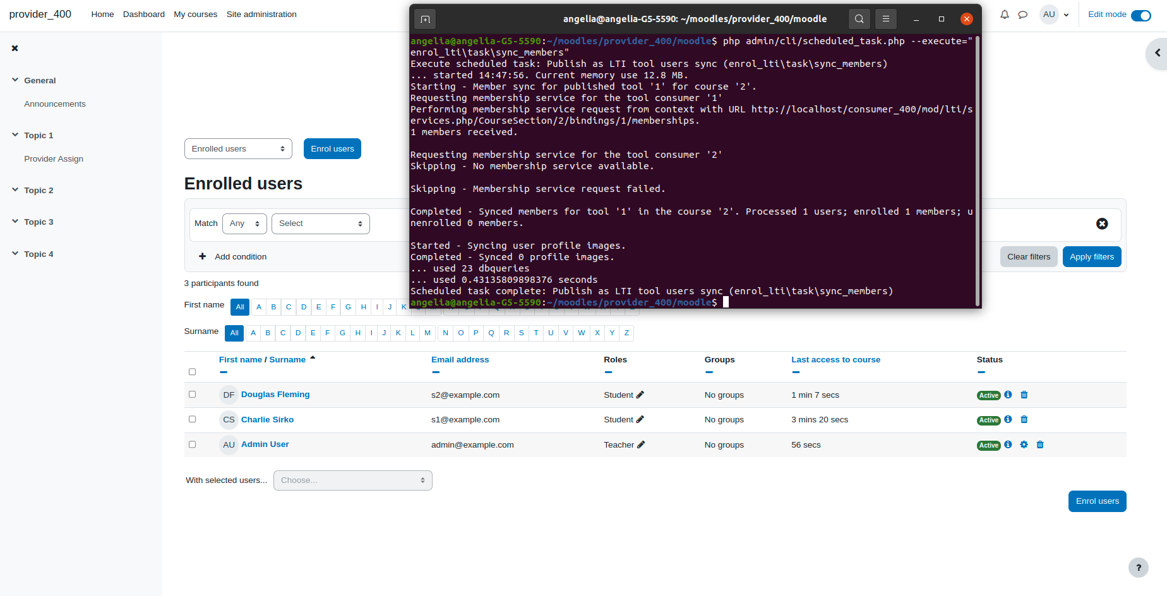Edit Douglas Fleming's role pencil icon
This screenshot has height=596, width=1167.
(640, 395)
